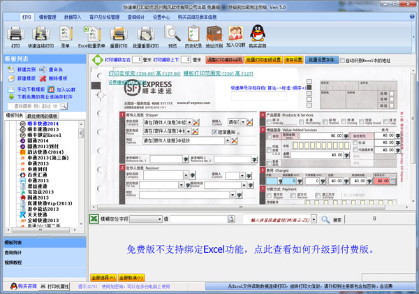Open 视频教程 in the left navigation
419x294 pixels.
[x=45, y=263]
